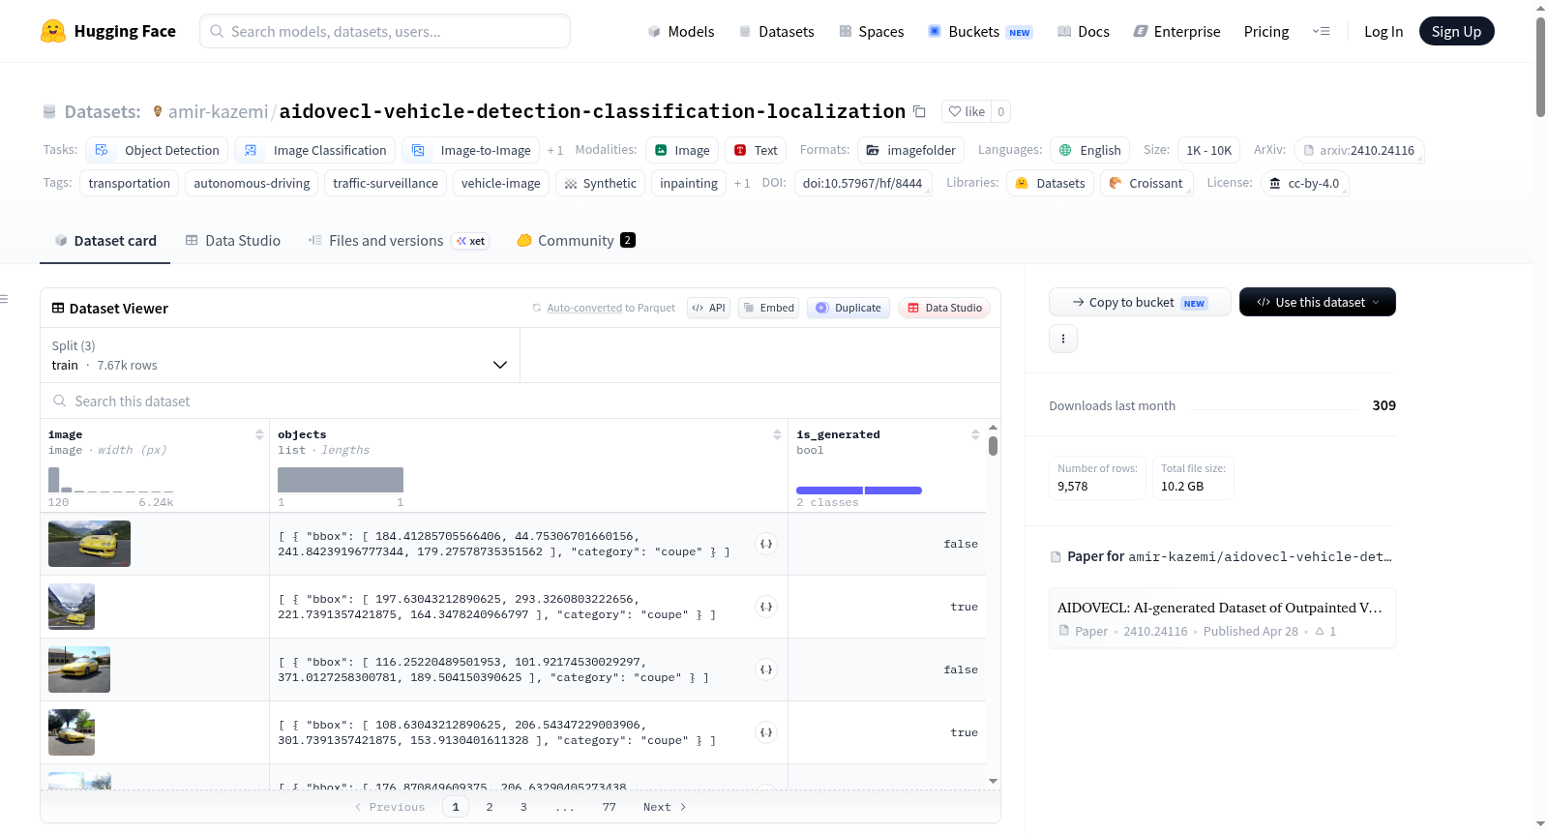The width and height of the screenshot is (1548, 833).
Task: Open the train split dropdown
Action: point(280,355)
